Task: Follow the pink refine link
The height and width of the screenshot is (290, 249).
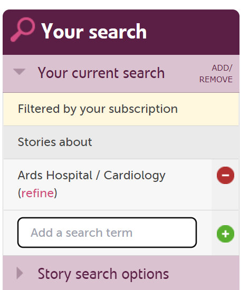Action: click(37, 193)
